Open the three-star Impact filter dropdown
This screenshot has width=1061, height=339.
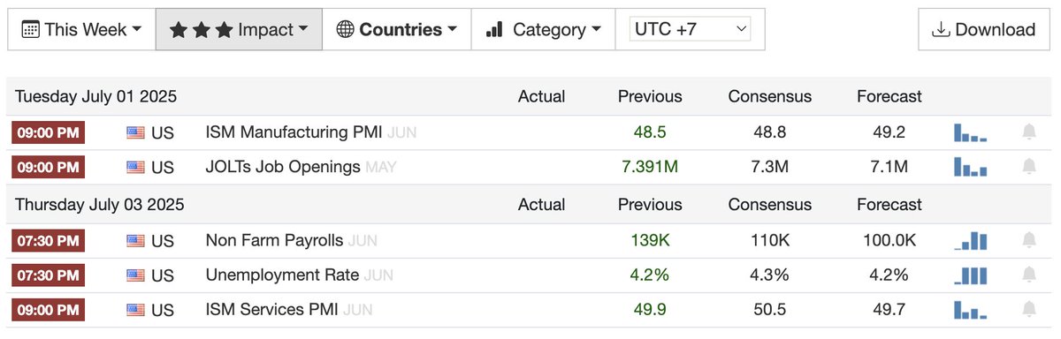click(x=239, y=29)
